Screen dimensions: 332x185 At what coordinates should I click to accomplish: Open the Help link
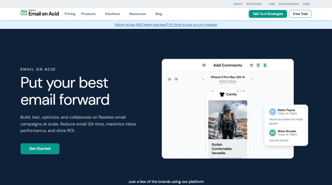[272, 4]
